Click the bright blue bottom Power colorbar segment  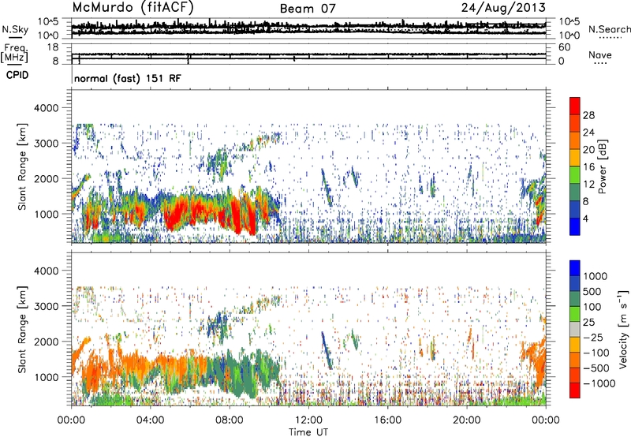coord(575,226)
